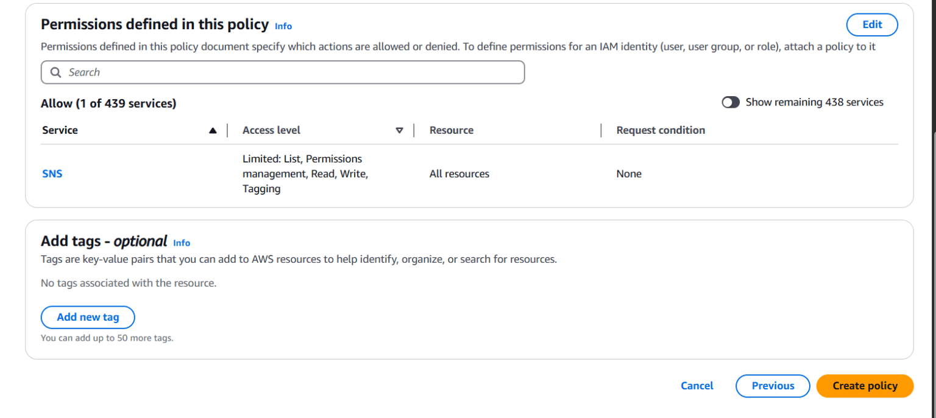The width and height of the screenshot is (936, 418).
Task: Click Info next to permissions heading
Action: click(x=283, y=26)
